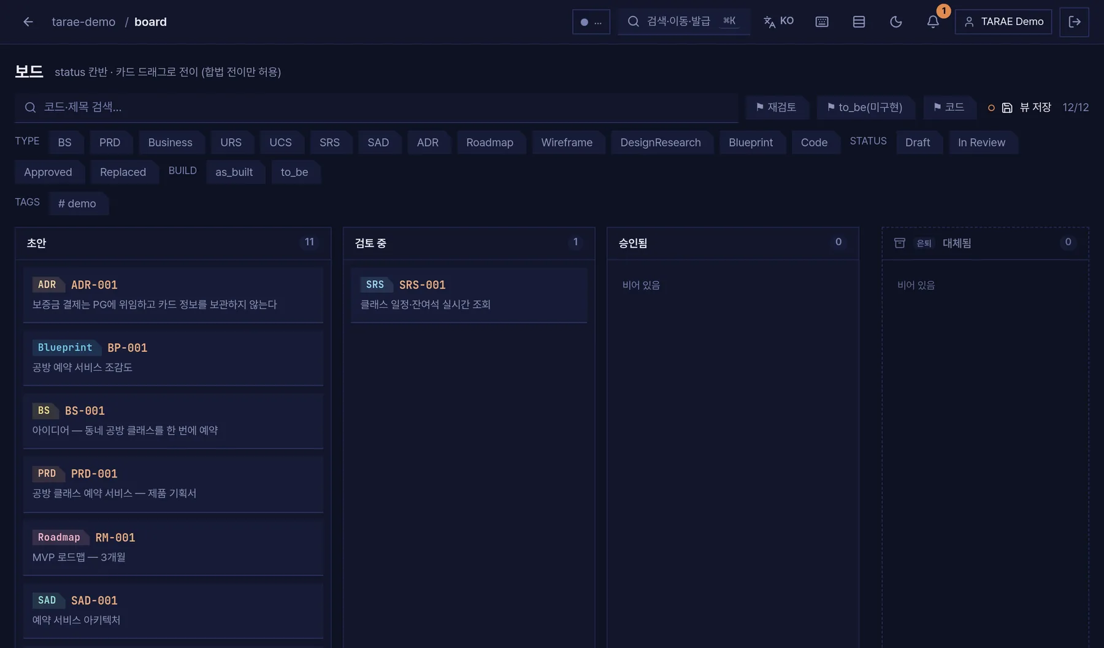Open the SRS-001 card in 검토 중
Screen dimensions: 1104x648
[x=469, y=295]
